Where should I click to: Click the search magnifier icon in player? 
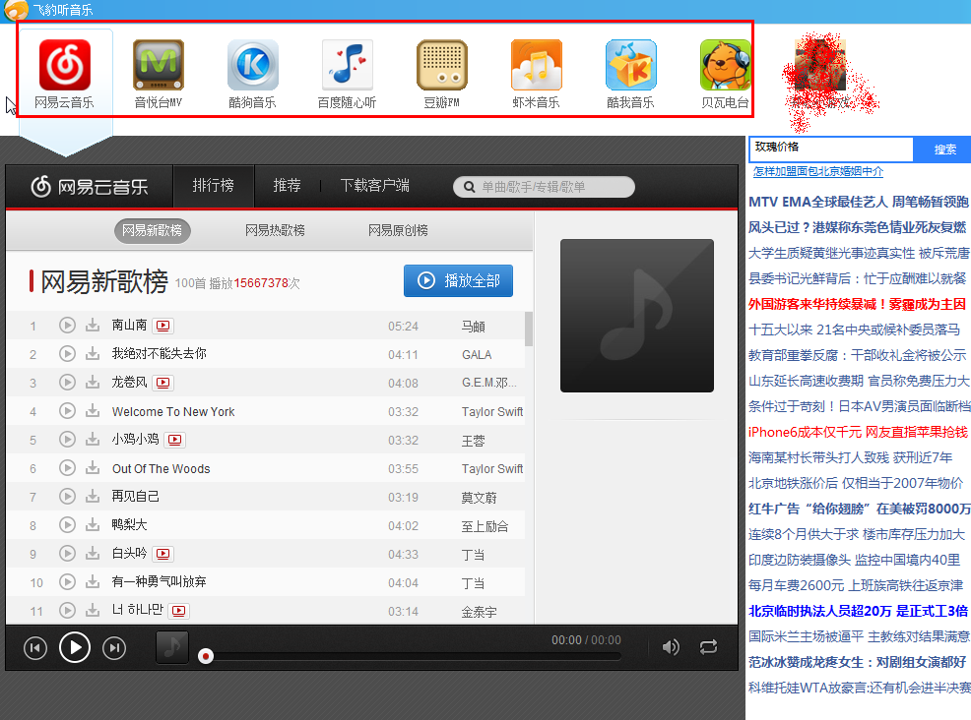click(470, 187)
